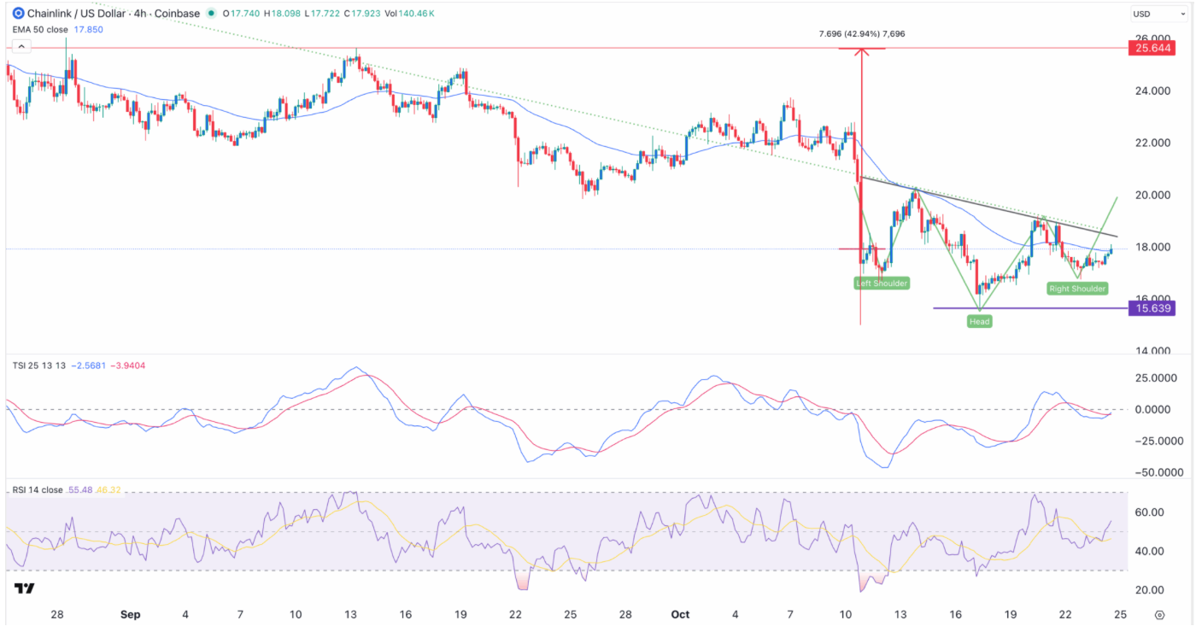Click the Chainlink logo icon
Image resolution: width=1196 pixels, height=632 pixels.
click(x=19, y=14)
